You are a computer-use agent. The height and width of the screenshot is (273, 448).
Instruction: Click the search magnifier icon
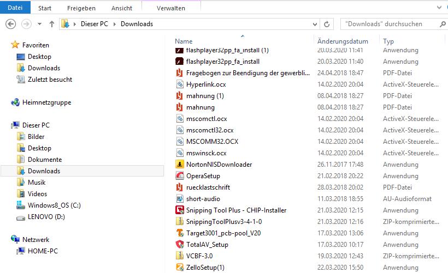click(x=443, y=24)
